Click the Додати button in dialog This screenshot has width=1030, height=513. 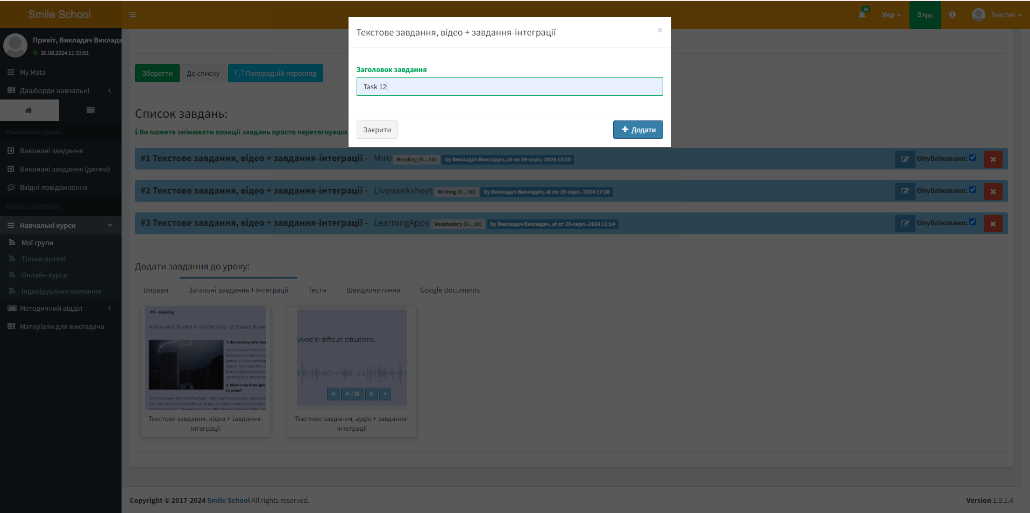638,130
